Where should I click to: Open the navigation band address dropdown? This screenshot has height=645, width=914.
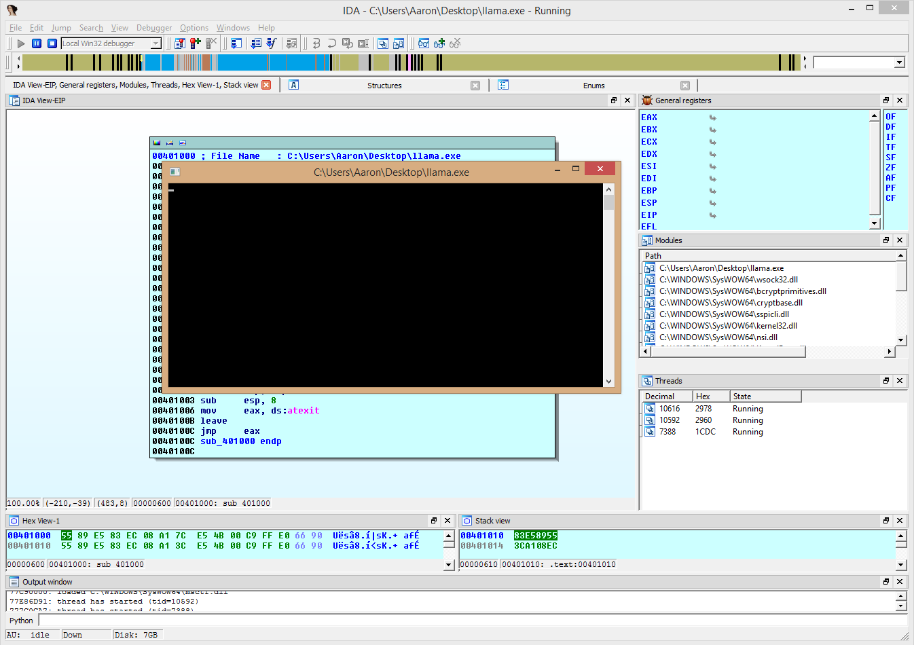click(x=900, y=62)
